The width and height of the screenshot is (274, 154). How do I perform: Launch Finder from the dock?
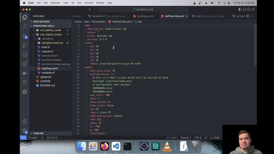82,146
